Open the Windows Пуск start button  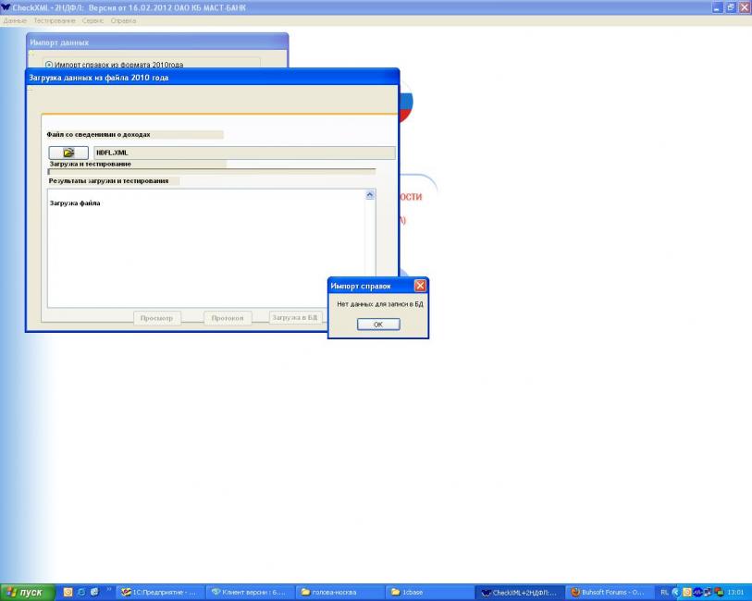(26, 592)
